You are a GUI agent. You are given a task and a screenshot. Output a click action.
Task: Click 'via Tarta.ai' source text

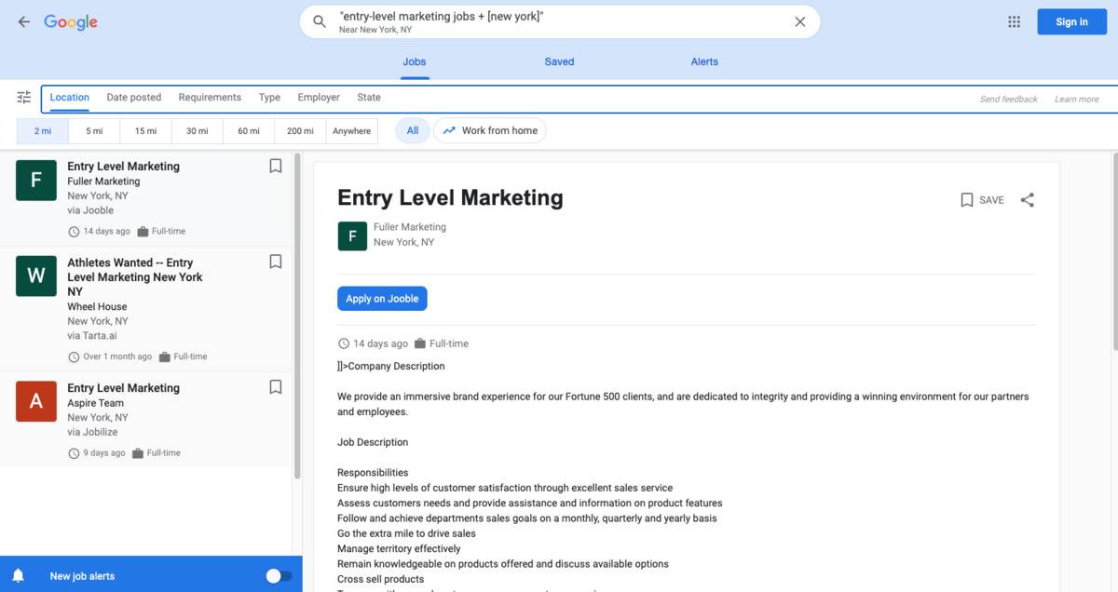[x=92, y=336]
